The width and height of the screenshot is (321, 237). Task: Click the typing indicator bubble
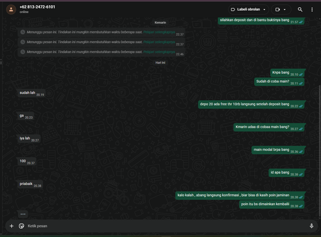[x=23, y=214]
